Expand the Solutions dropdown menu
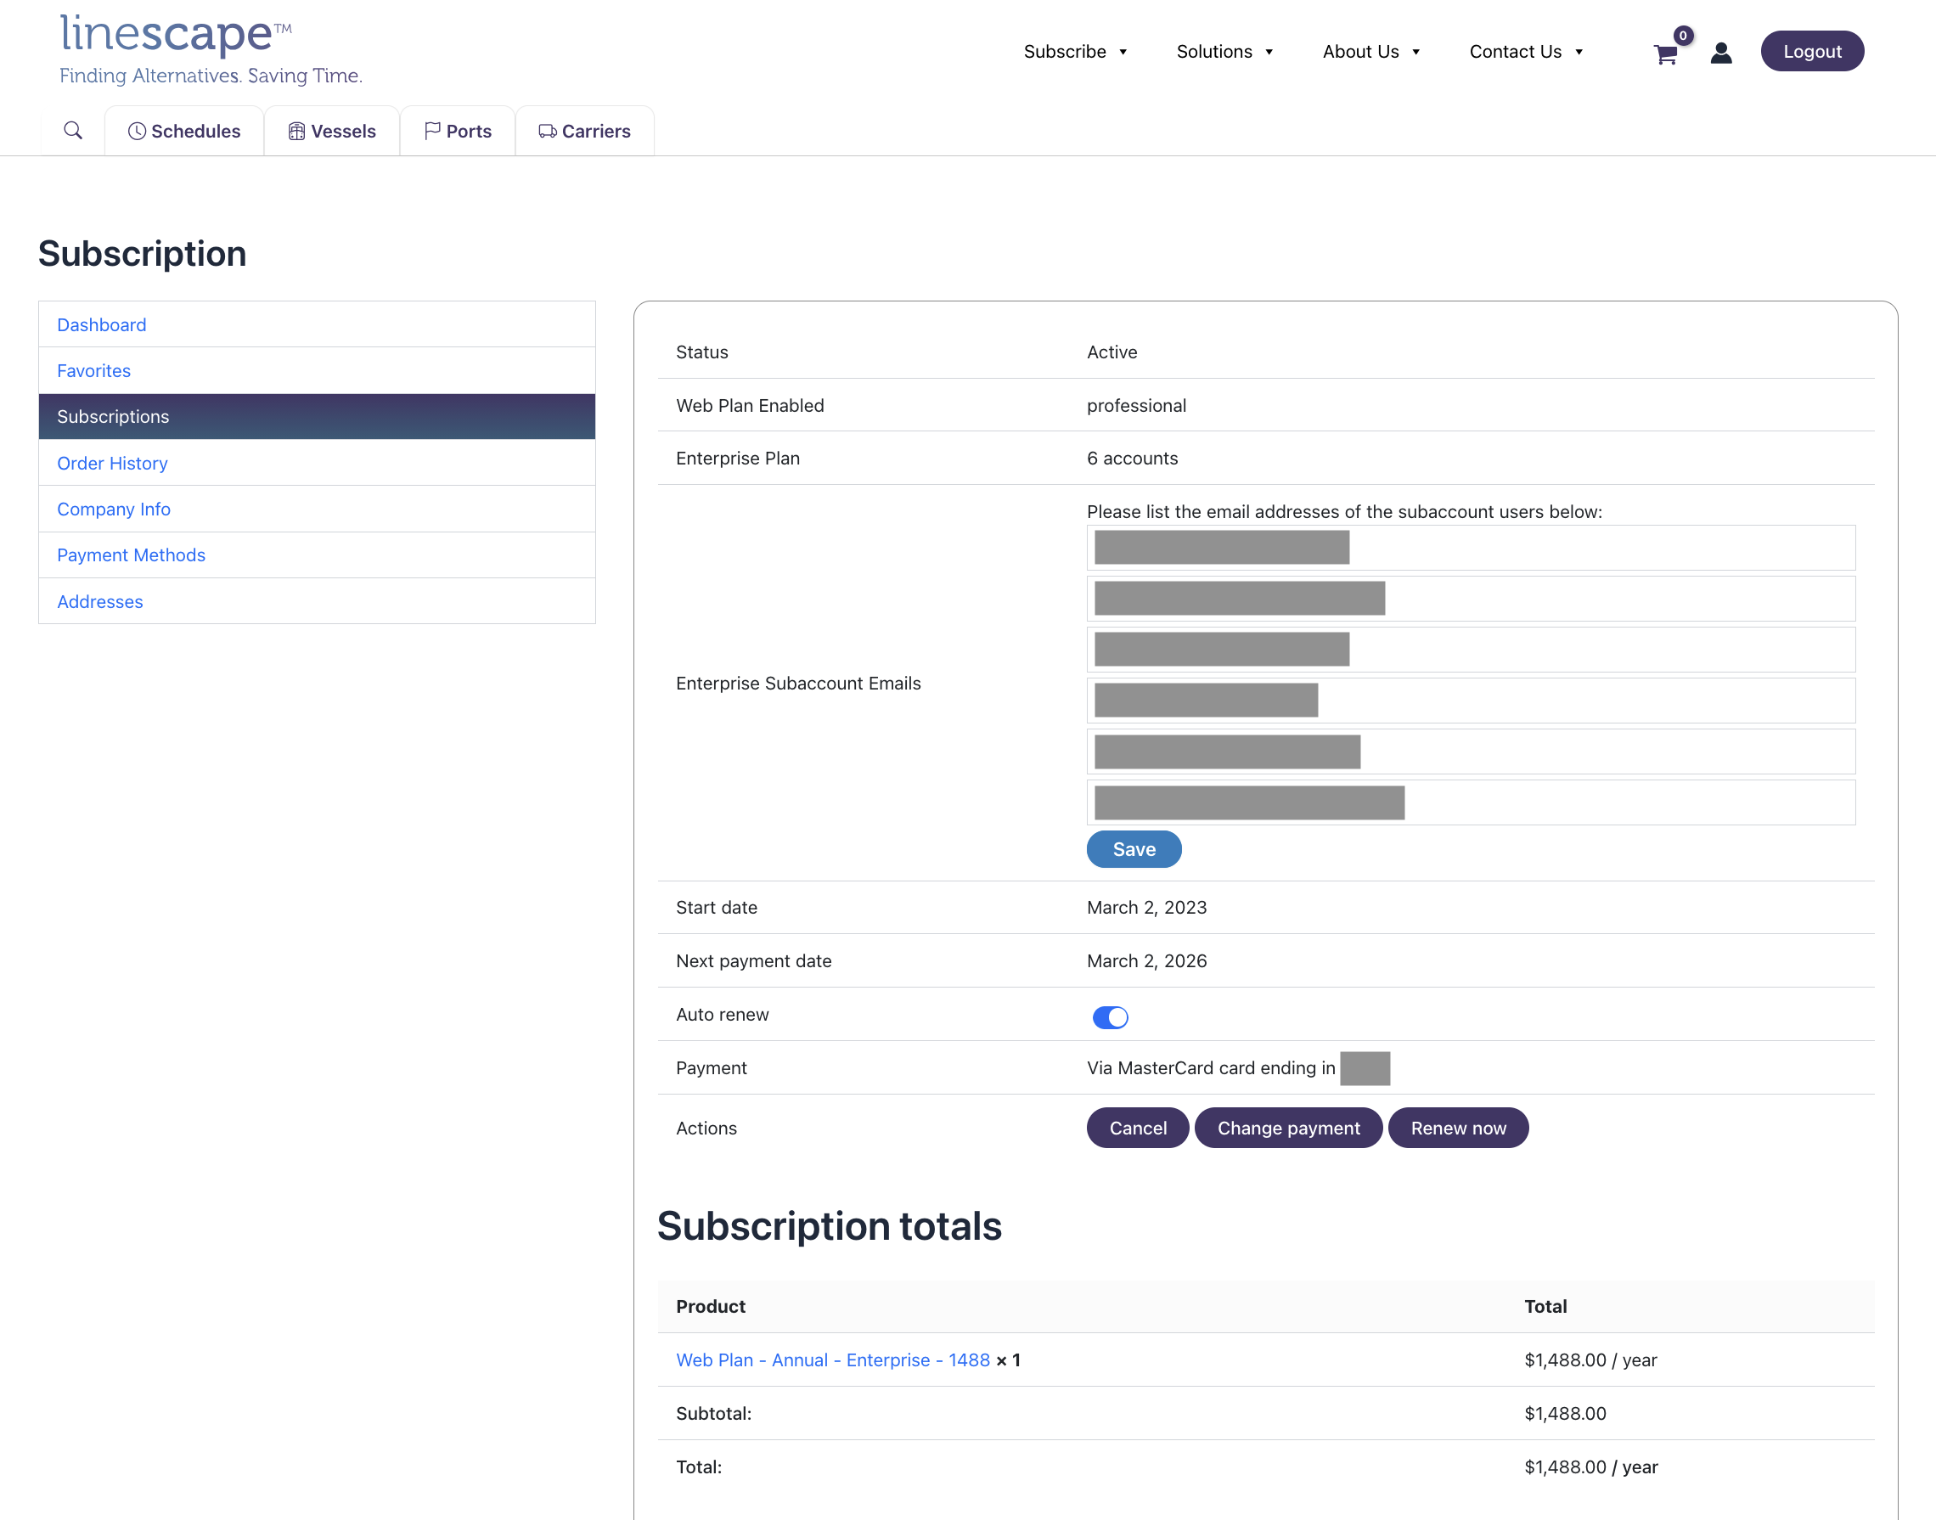 [1224, 52]
